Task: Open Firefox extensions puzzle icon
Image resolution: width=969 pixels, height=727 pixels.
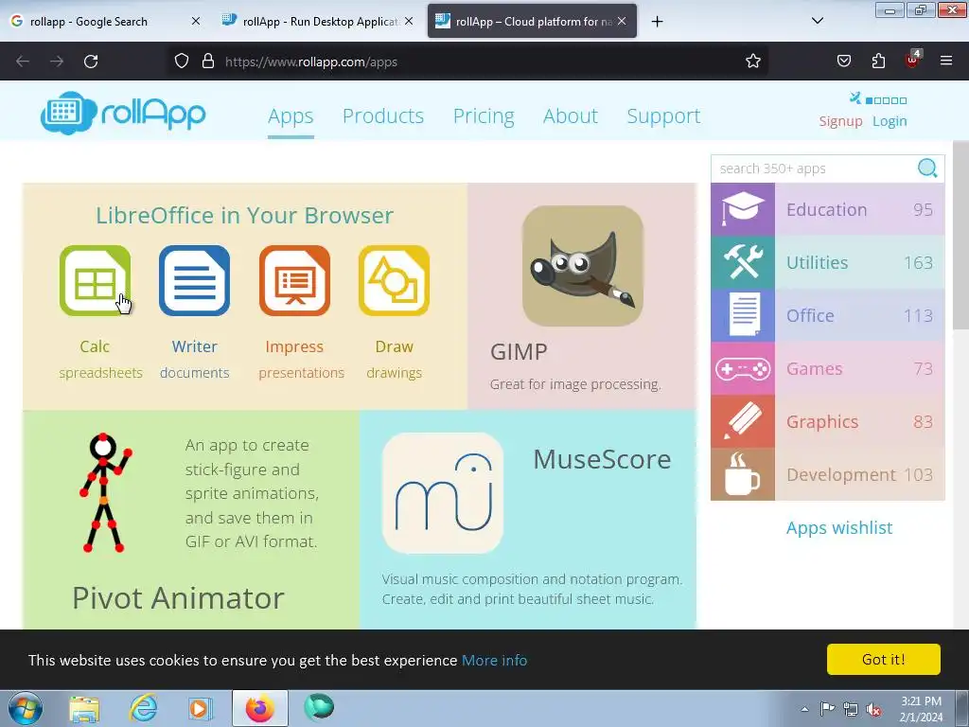Action: (x=878, y=62)
